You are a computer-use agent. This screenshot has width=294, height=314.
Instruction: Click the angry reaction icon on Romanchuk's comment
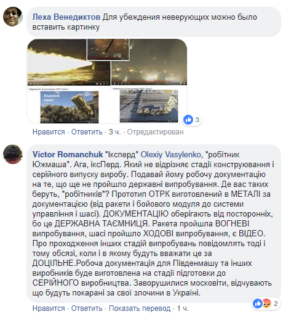[266, 304]
